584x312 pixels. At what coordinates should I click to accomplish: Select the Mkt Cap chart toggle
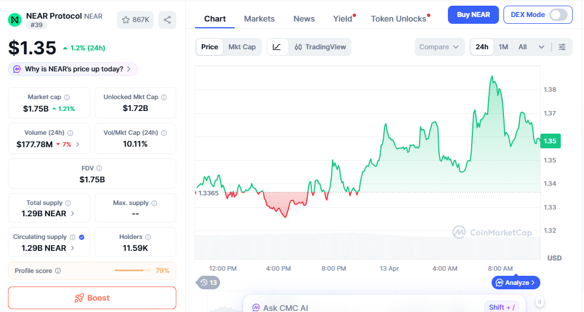click(x=242, y=47)
